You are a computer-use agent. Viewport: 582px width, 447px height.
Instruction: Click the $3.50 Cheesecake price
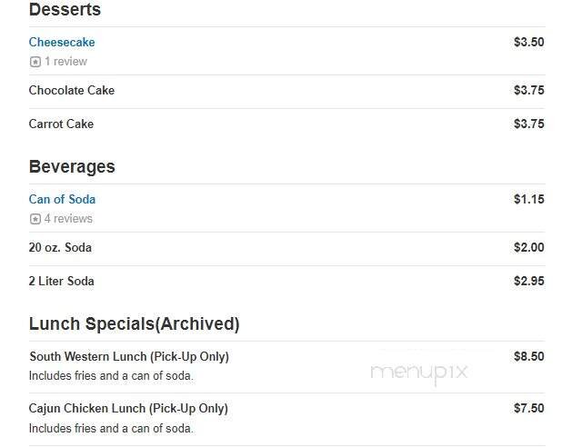tap(528, 43)
